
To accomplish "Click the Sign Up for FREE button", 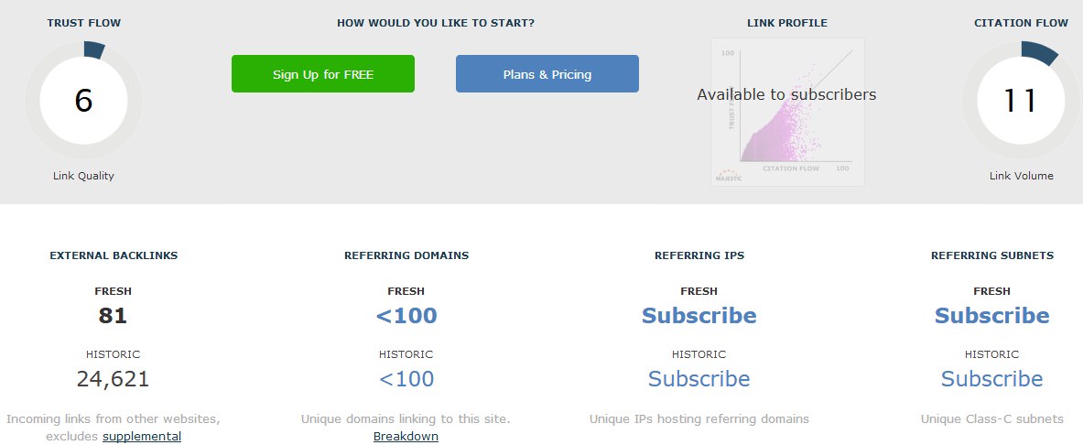I will [322, 74].
